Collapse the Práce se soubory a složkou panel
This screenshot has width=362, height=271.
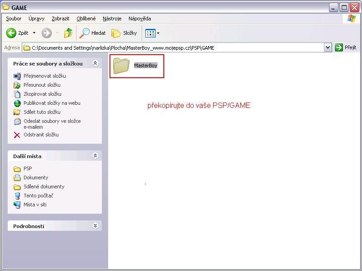coord(95,63)
